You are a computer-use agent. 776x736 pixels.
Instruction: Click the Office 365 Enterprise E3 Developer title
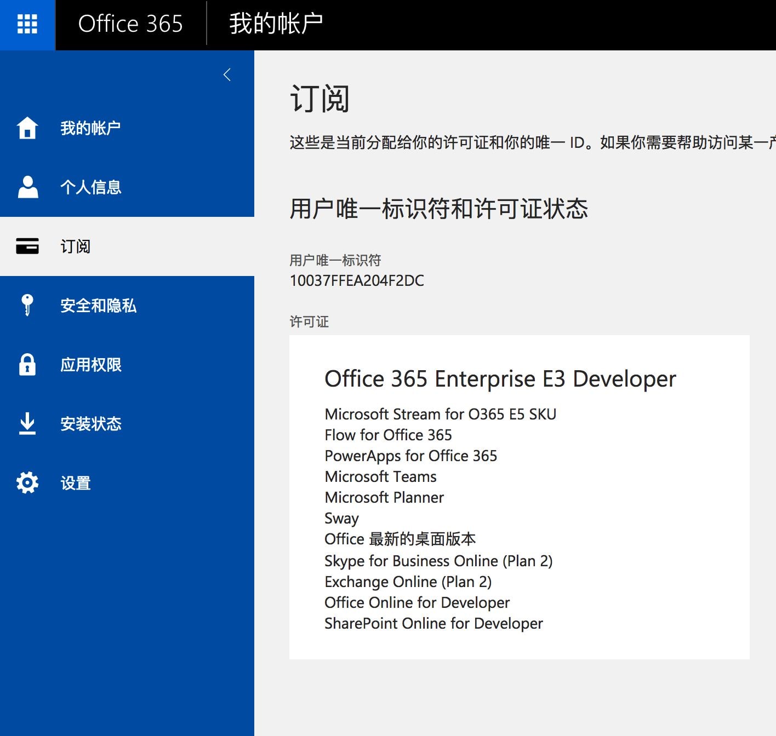(500, 379)
